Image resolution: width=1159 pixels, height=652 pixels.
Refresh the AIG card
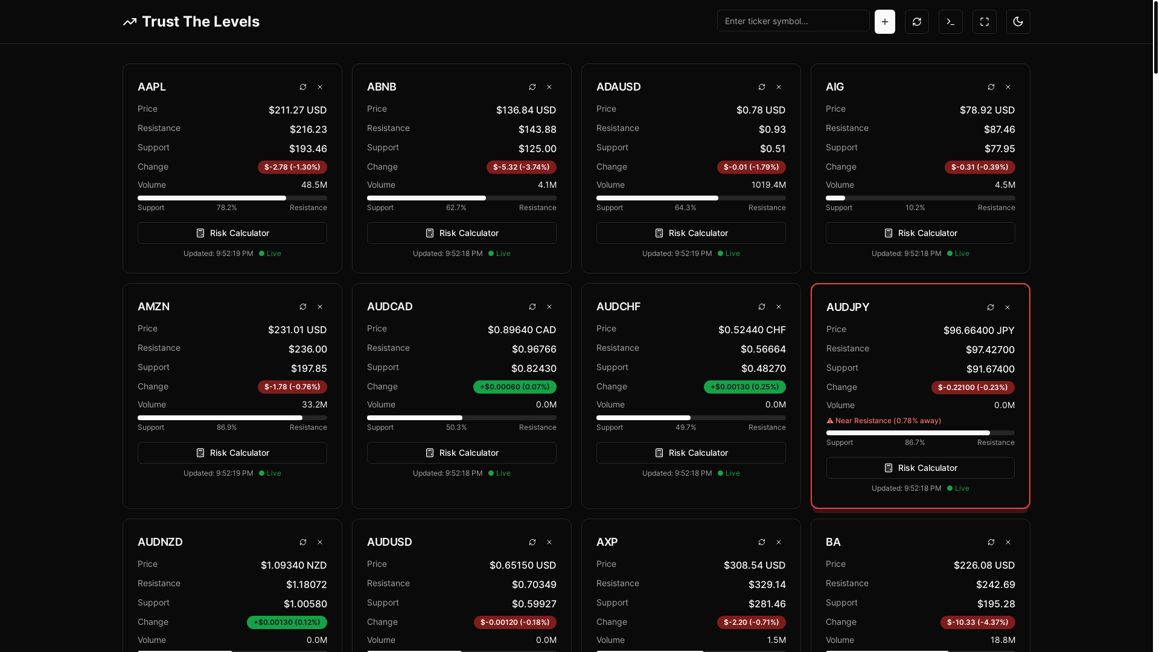[x=991, y=87]
